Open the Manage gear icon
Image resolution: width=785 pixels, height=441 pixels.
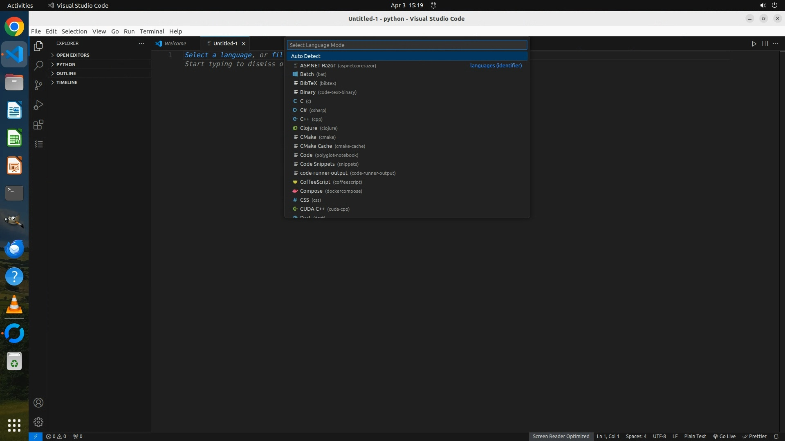(x=38, y=422)
